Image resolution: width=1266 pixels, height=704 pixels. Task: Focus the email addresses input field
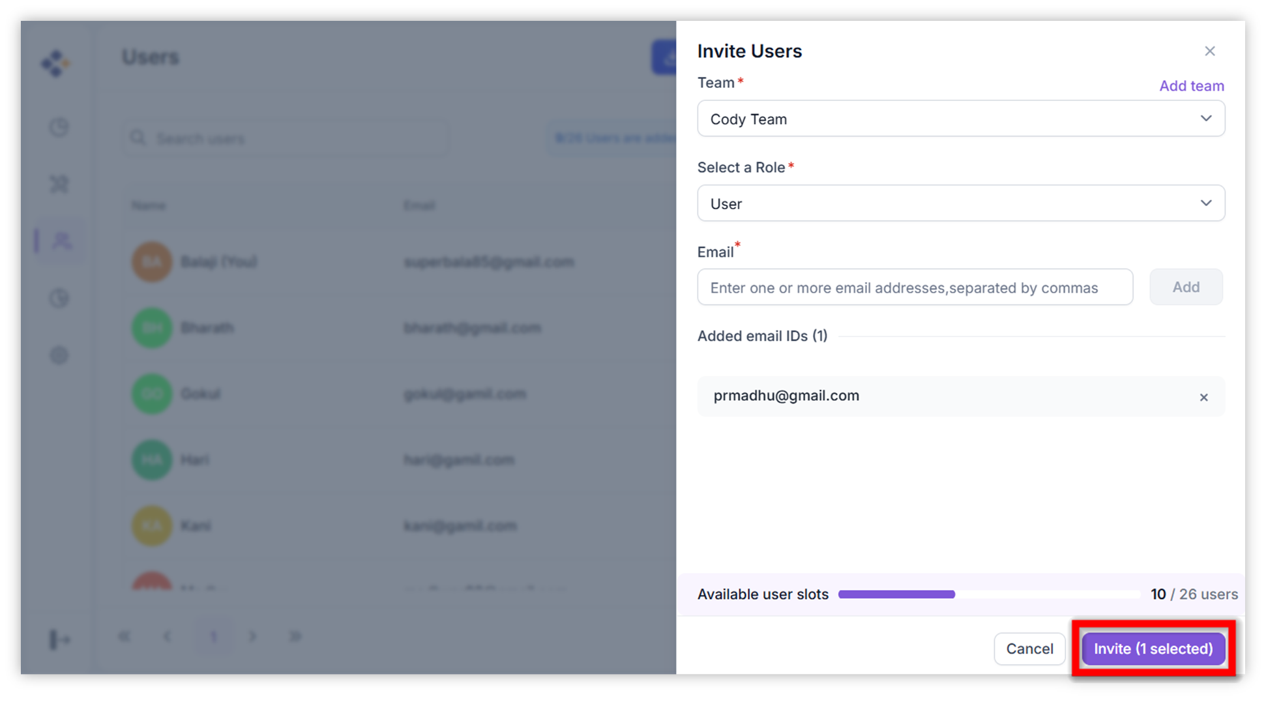pos(915,287)
